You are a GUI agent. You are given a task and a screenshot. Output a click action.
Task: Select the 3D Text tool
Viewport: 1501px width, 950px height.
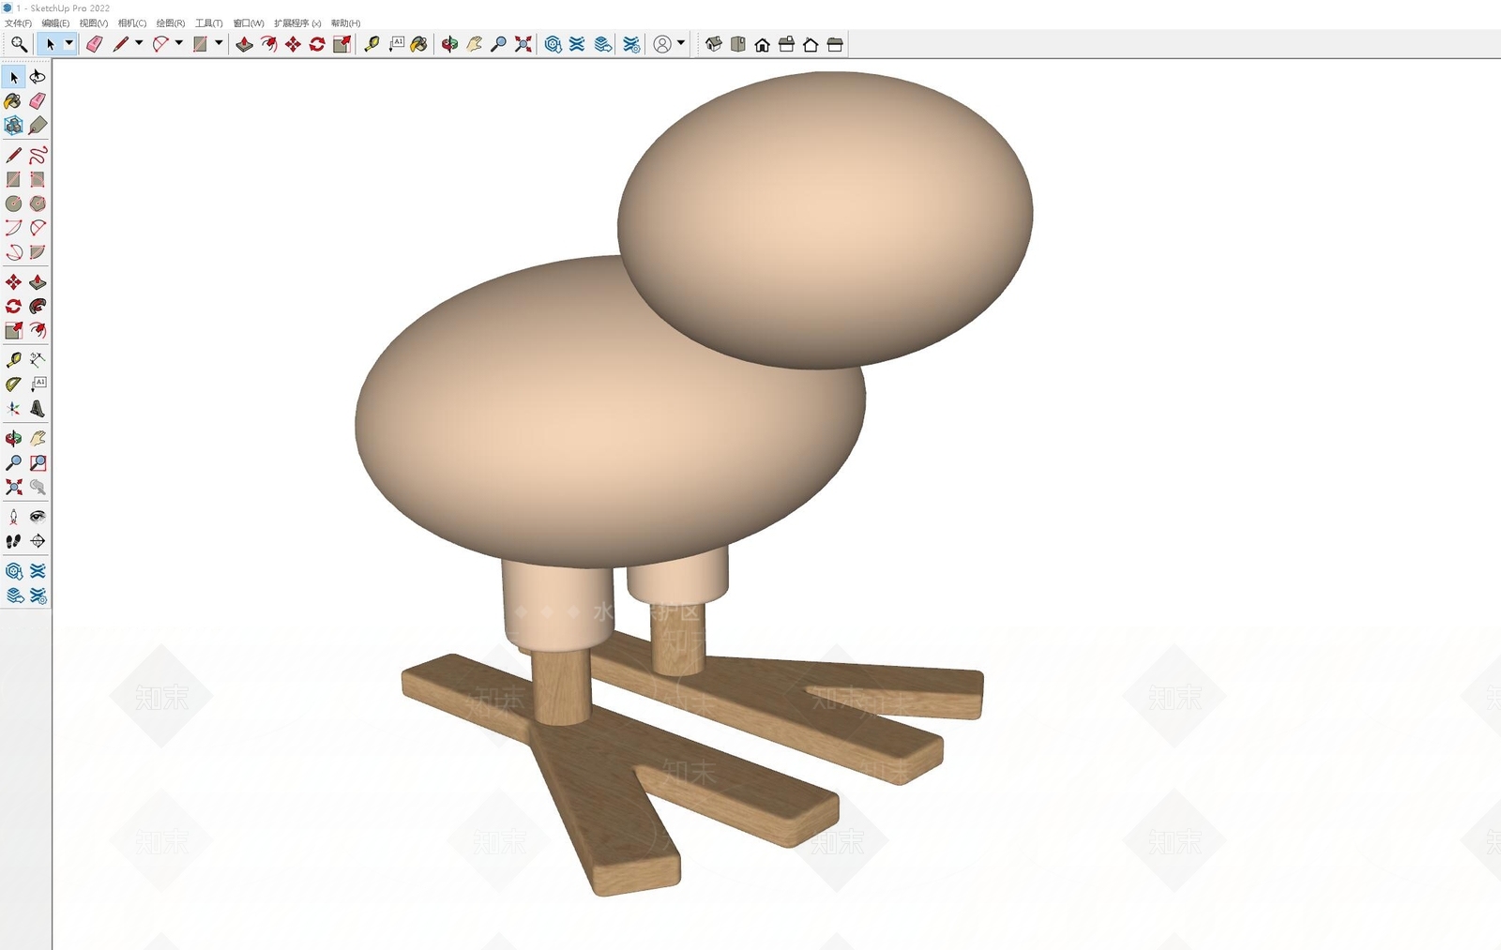pyautogui.click(x=38, y=409)
